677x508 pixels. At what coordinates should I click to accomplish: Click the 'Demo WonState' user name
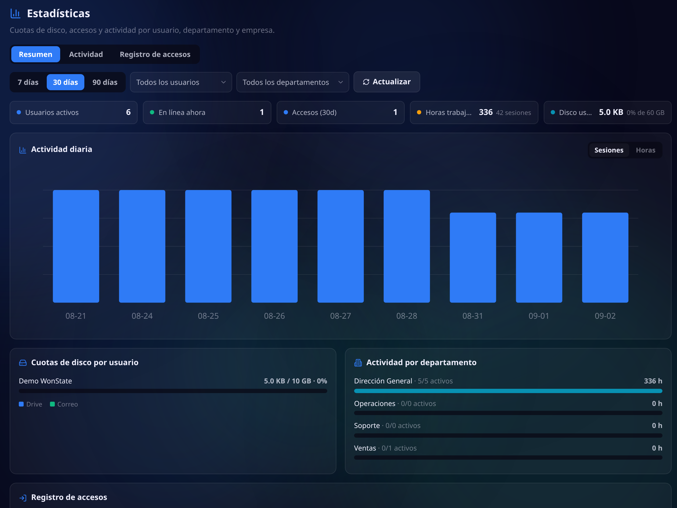(45, 381)
